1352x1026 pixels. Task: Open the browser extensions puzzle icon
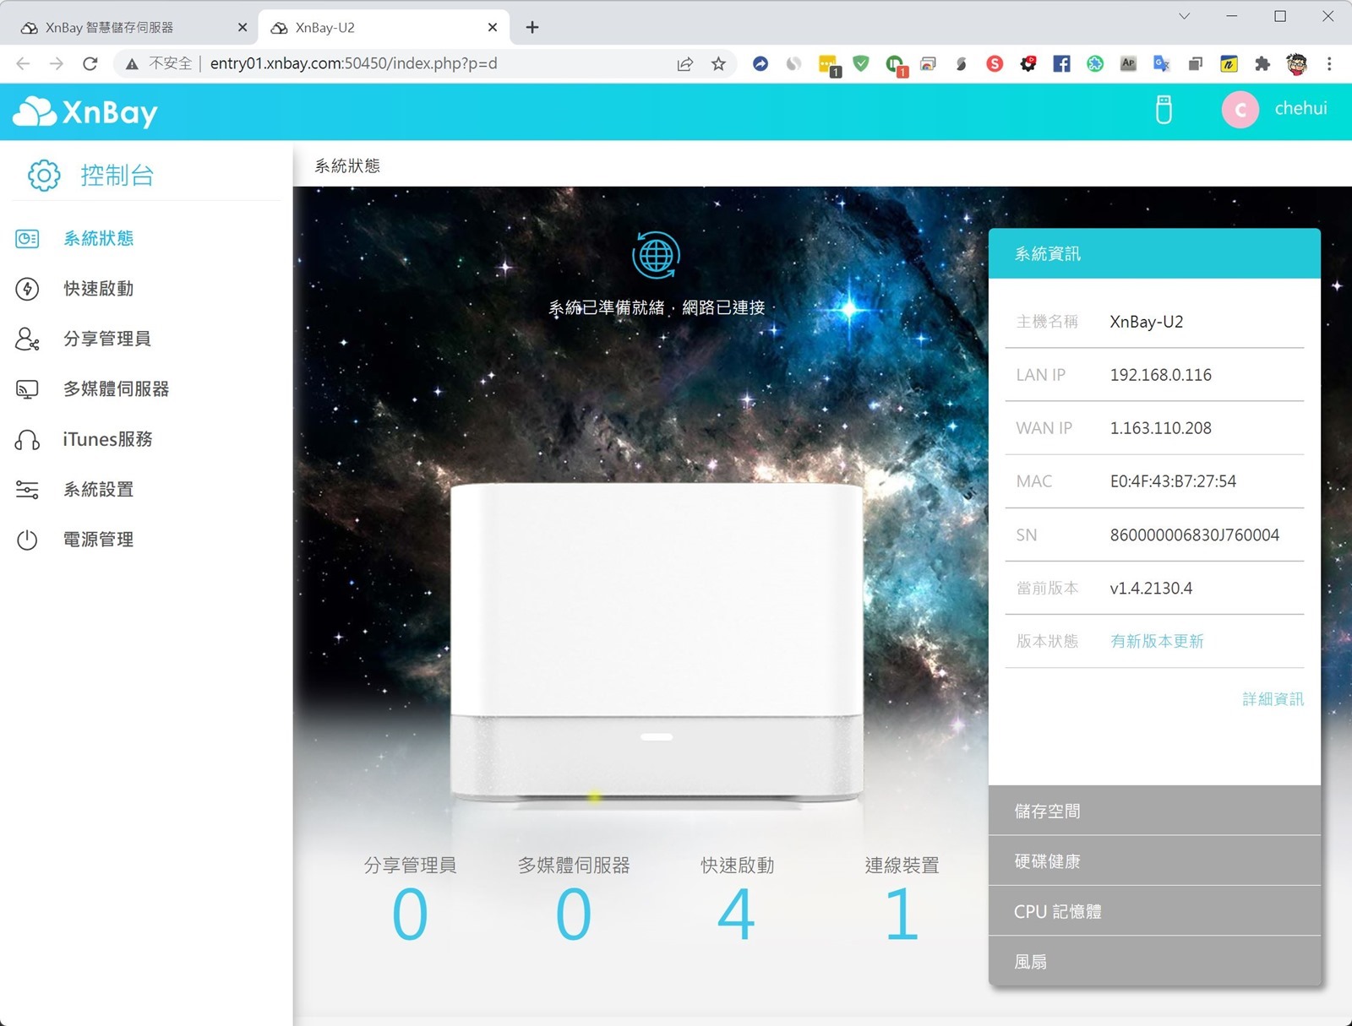coord(1262,63)
